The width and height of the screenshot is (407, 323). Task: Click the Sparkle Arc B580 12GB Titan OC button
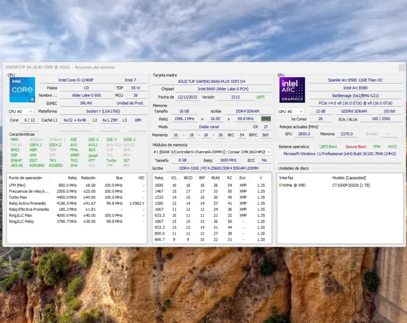tap(355, 80)
